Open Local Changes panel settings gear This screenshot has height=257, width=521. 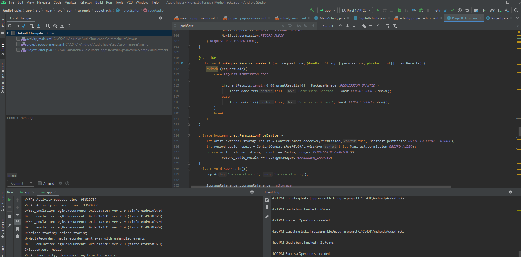[161, 18]
